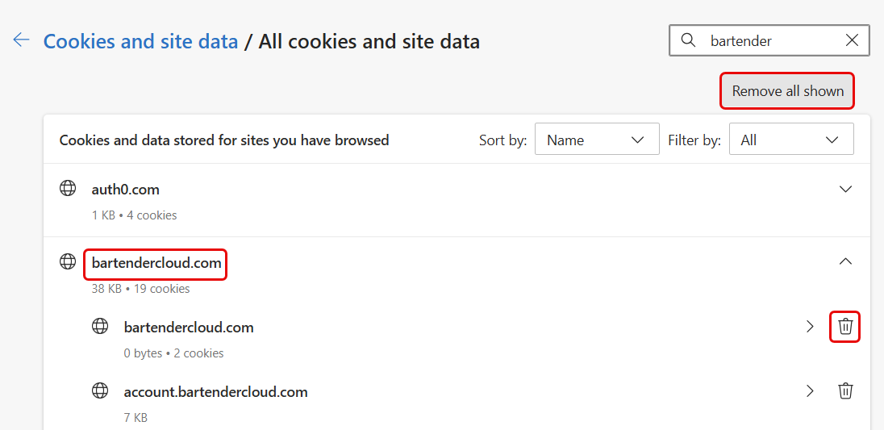Open details of bartendercloud.com 2 cookies entry

810,326
